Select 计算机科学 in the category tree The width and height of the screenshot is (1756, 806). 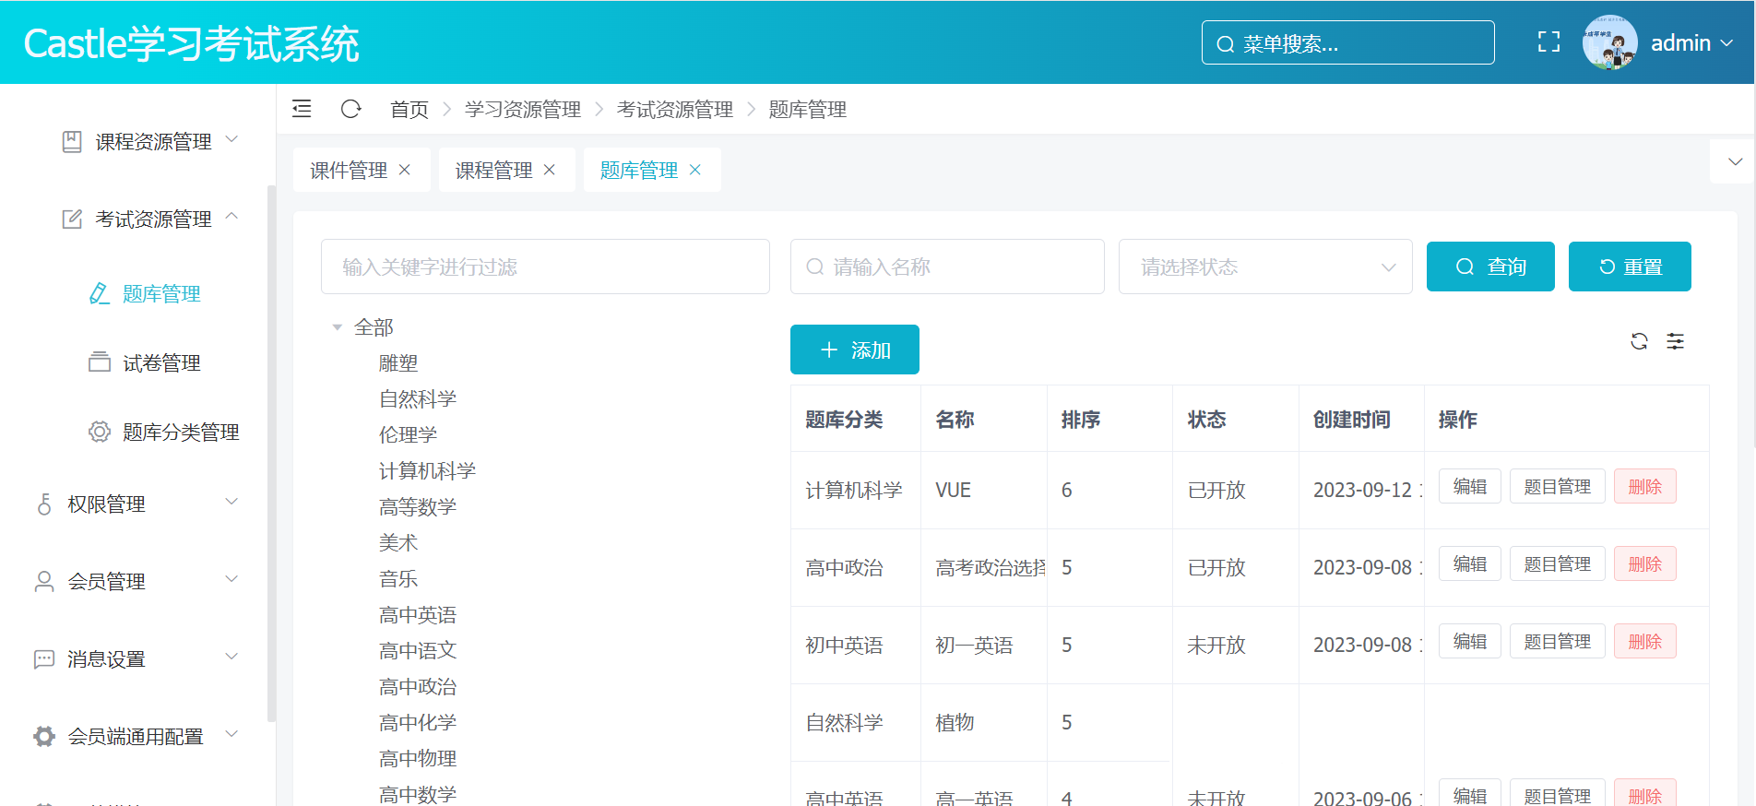coord(427,470)
